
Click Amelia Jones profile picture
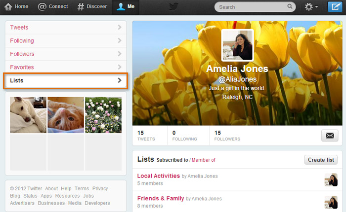click(237, 45)
